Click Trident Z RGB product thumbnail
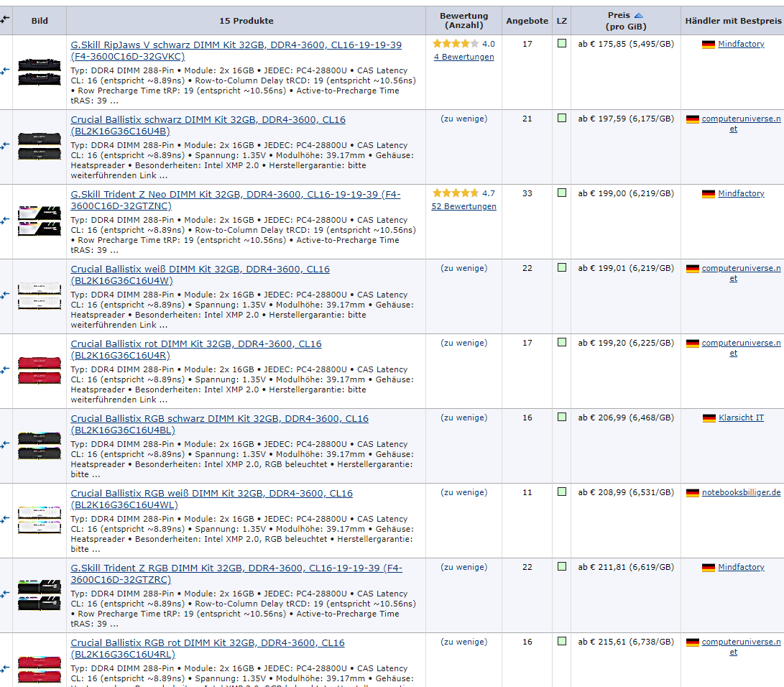 click(39, 595)
